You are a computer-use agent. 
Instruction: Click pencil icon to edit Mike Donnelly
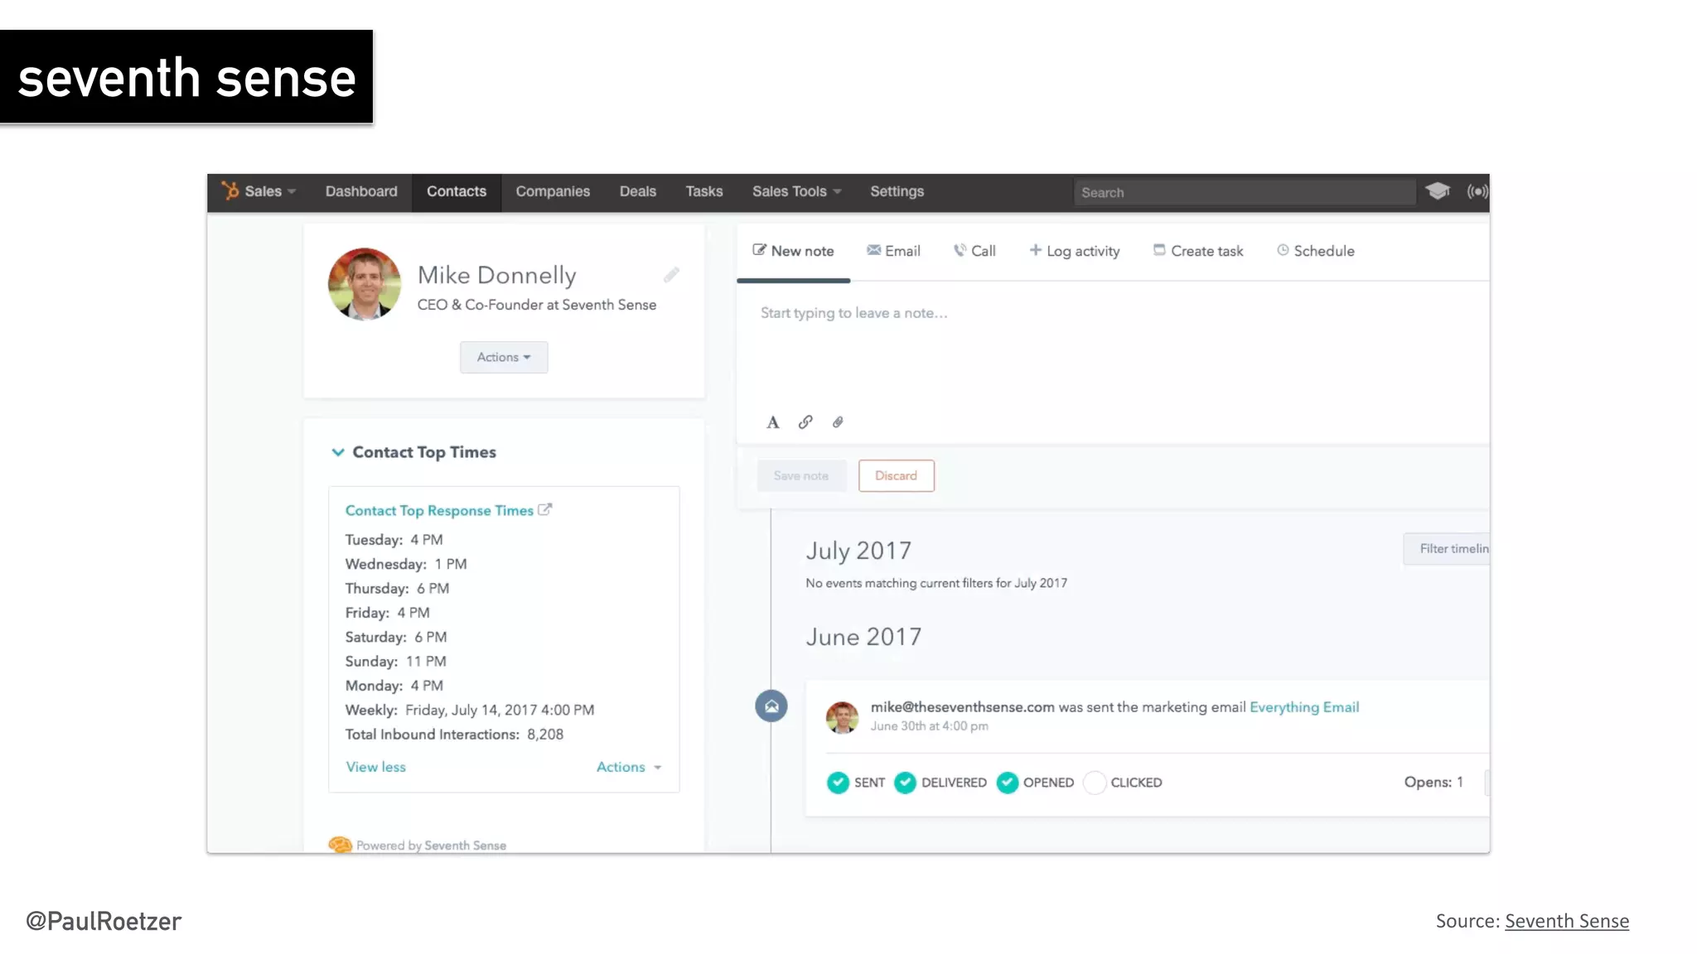(x=671, y=275)
